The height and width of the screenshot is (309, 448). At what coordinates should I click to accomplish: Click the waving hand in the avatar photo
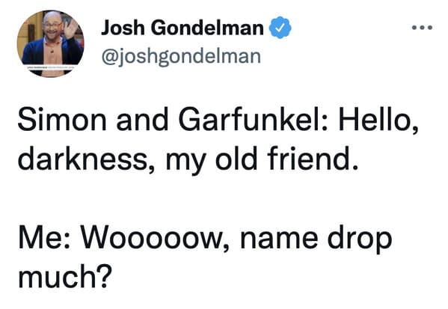(70, 29)
